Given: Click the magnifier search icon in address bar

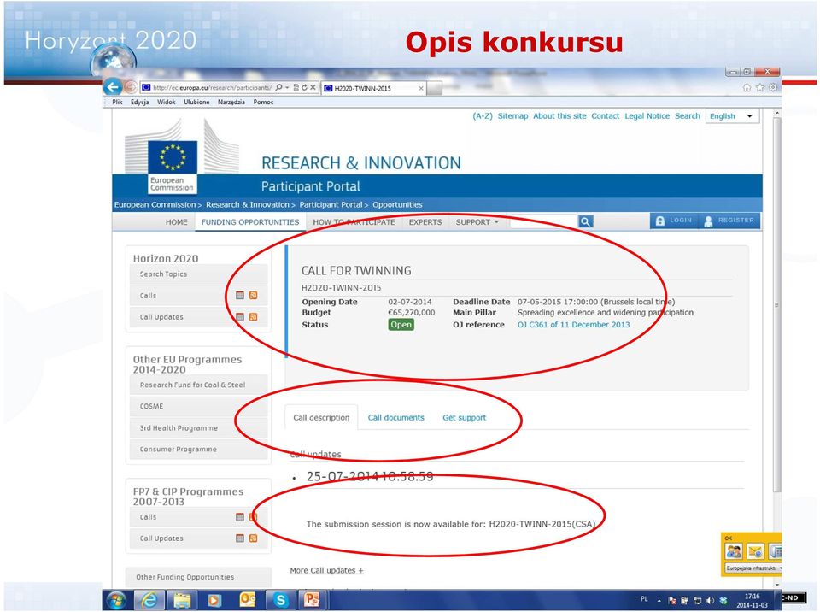Looking at the screenshot, I should point(278,87).
